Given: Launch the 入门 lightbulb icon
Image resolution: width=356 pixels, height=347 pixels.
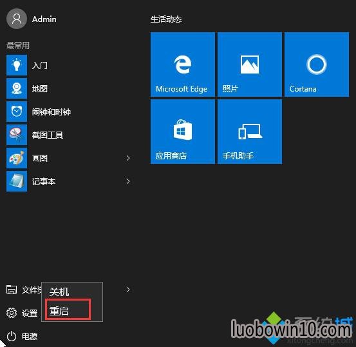Looking at the screenshot, I should point(17,65).
